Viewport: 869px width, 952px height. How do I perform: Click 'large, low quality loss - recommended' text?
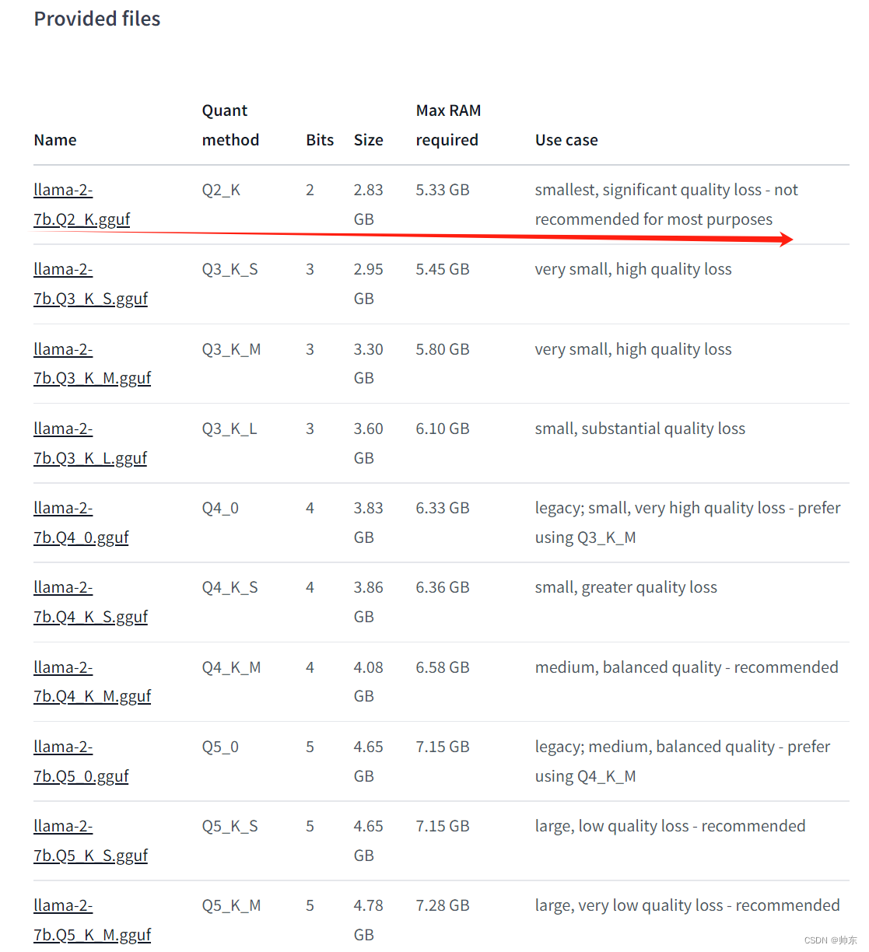point(671,826)
